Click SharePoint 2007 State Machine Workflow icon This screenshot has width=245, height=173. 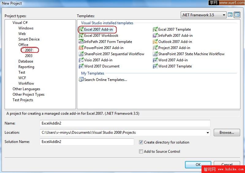[155, 54]
